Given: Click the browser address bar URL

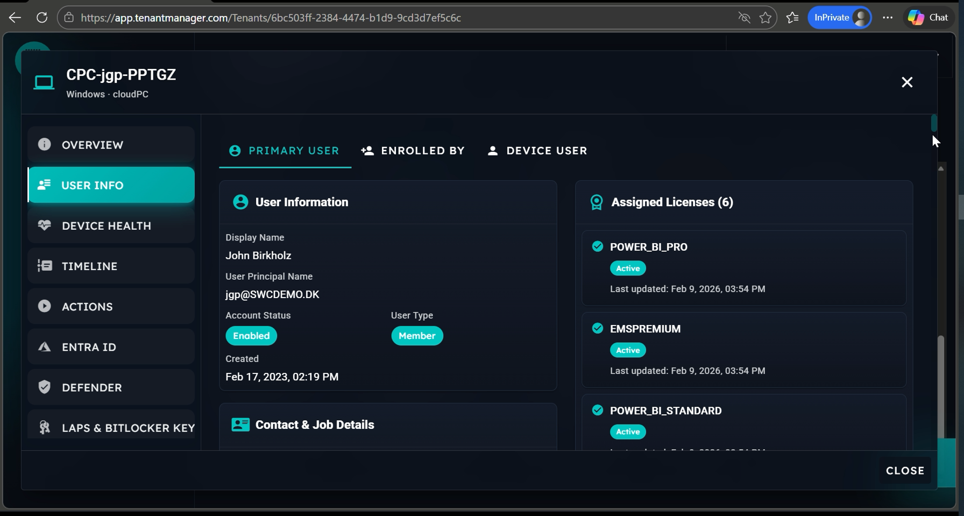Looking at the screenshot, I should point(271,18).
